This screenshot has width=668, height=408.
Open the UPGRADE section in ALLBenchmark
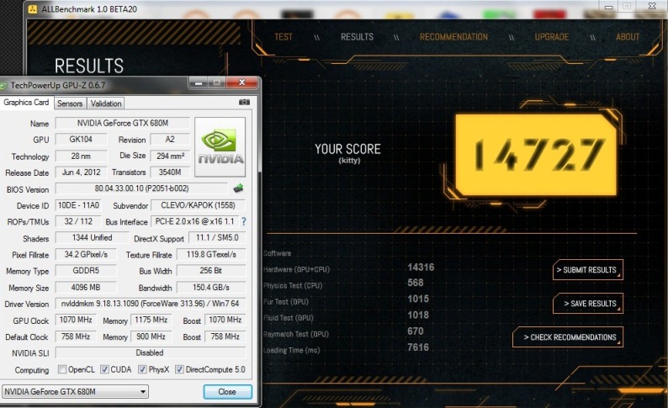click(552, 37)
